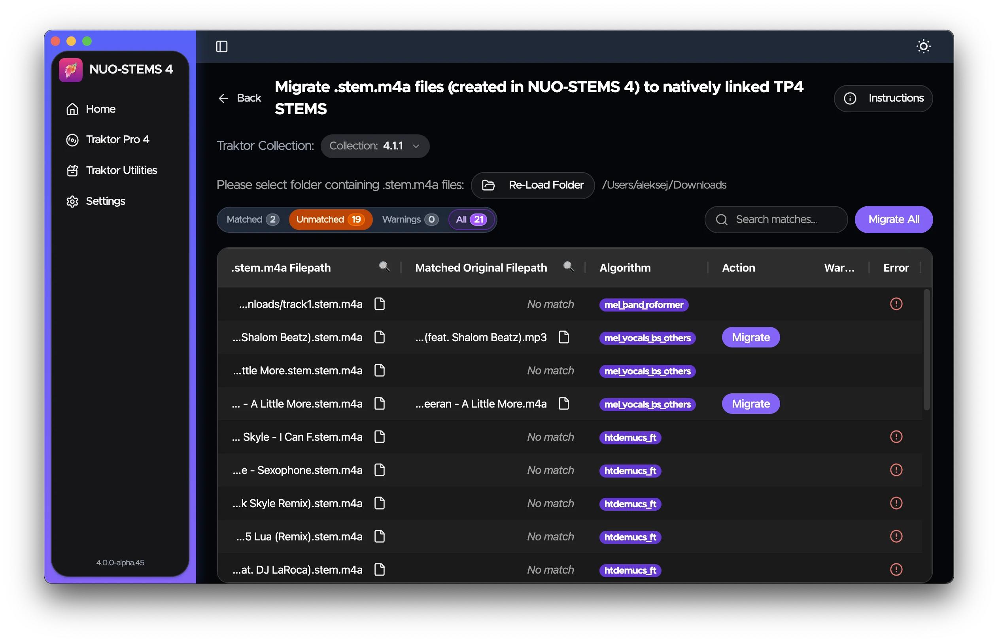Click the error icon in the Sexophone.stem.m4a row
Screen dimensions: 998x642
point(896,470)
